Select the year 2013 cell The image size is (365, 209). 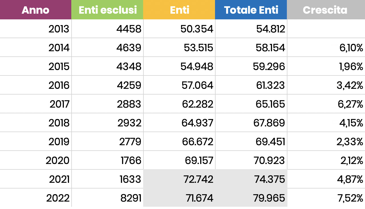click(59, 29)
